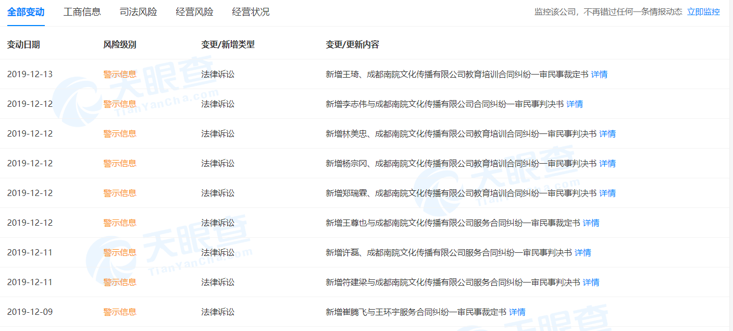This screenshot has width=733, height=331.
Task: Click the 新增李志伟 lawsuit description text
Action: (445, 104)
